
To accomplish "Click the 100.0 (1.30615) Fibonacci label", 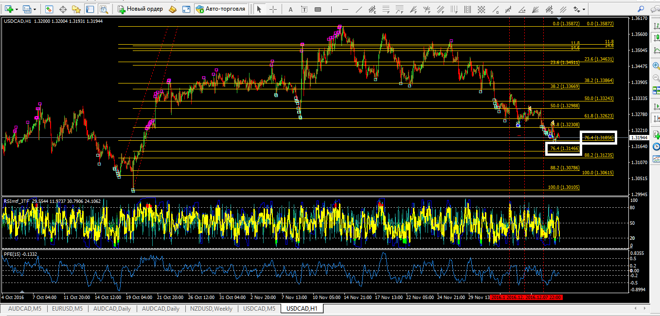I will click(x=598, y=173).
